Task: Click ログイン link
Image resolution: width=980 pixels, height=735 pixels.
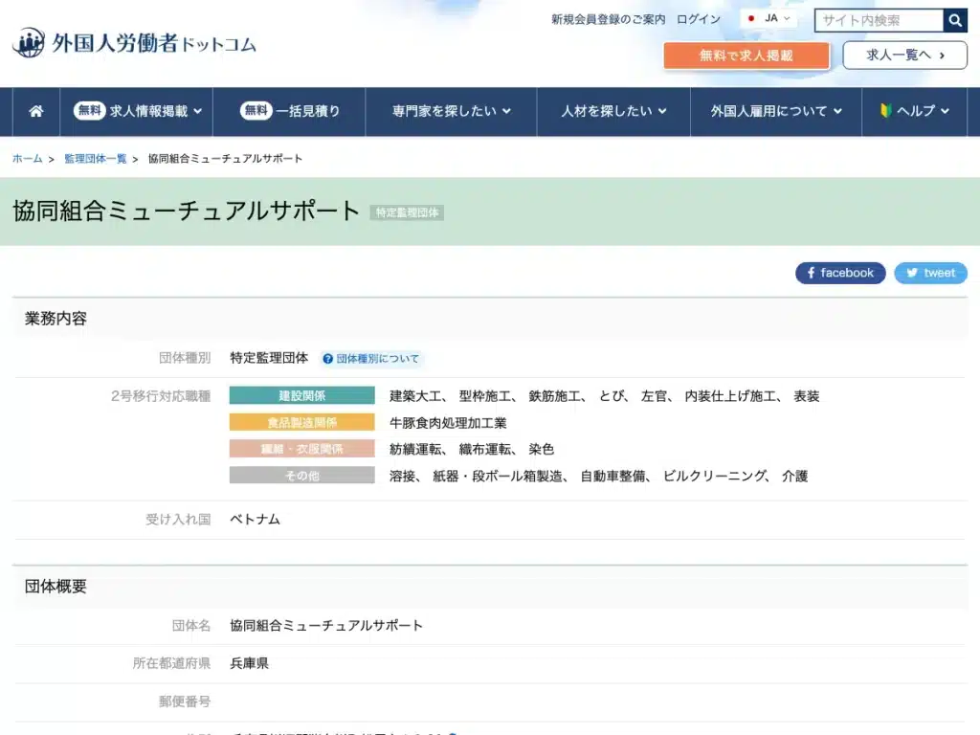Action: coord(699,19)
